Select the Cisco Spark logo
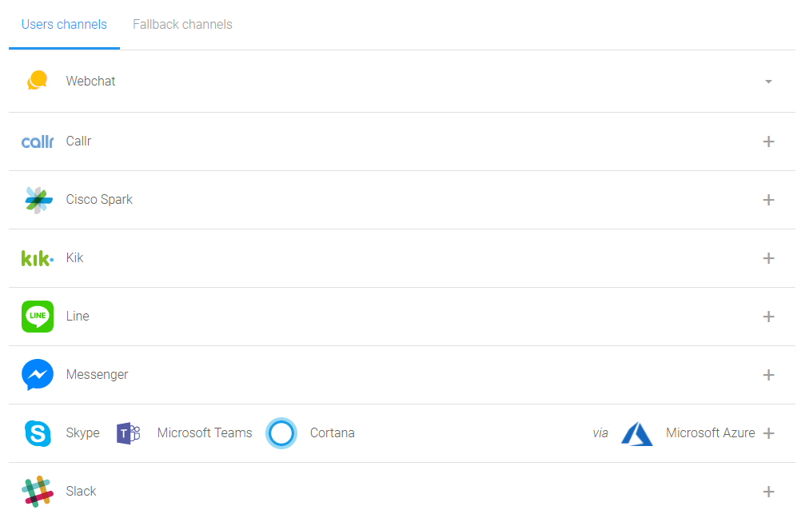Viewport: 801px width, 518px height. click(38, 200)
